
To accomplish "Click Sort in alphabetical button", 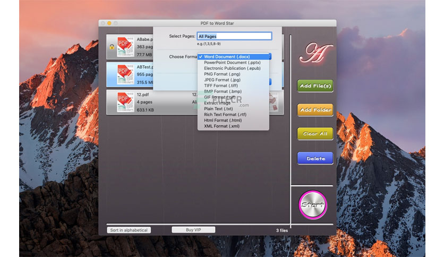I will pyautogui.click(x=129, y=230).
